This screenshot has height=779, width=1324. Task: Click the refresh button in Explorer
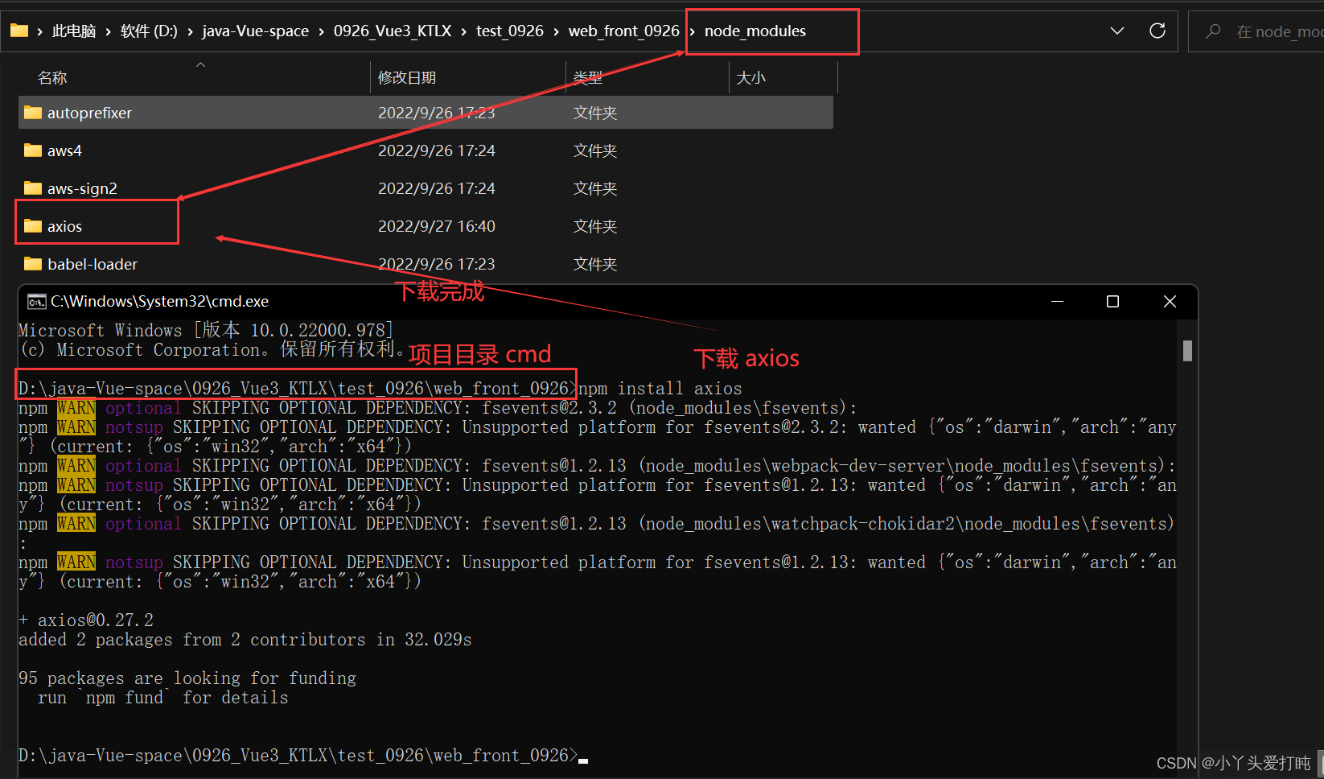coord(1157,31)
